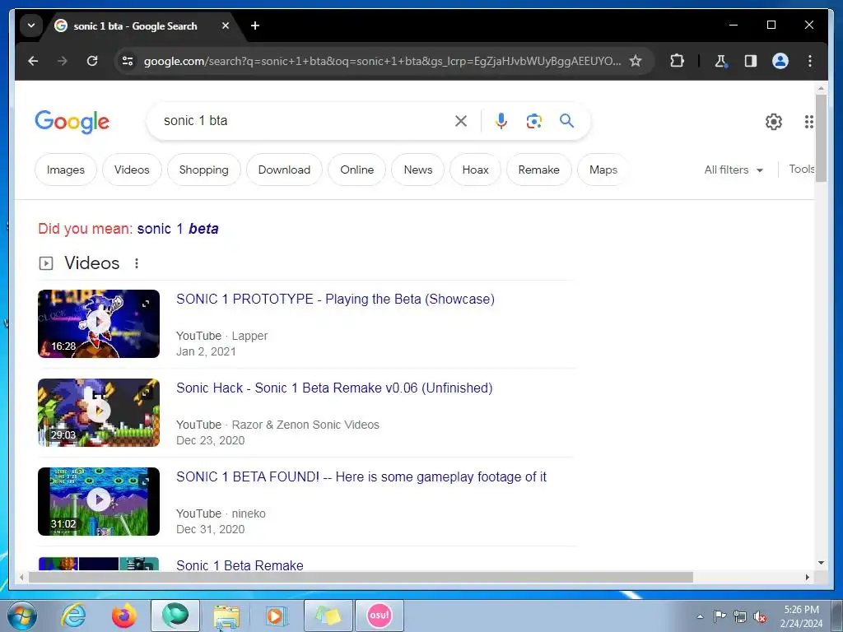Go back to the previous page
This screenshot has height=632, width=843.
click(33, 61)
